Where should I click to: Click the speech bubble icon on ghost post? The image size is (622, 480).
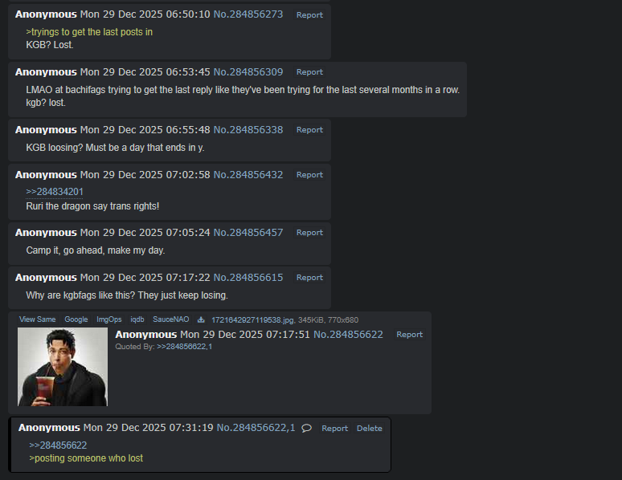point(306,428)
